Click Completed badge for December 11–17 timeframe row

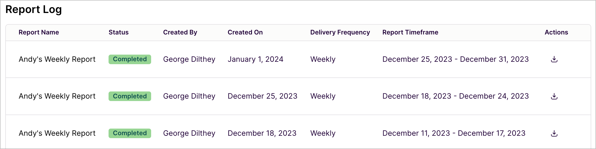130,133
